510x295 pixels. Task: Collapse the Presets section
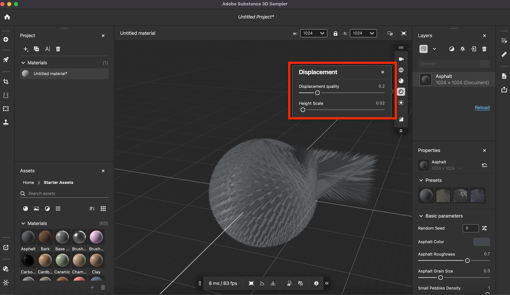[421, 180]
